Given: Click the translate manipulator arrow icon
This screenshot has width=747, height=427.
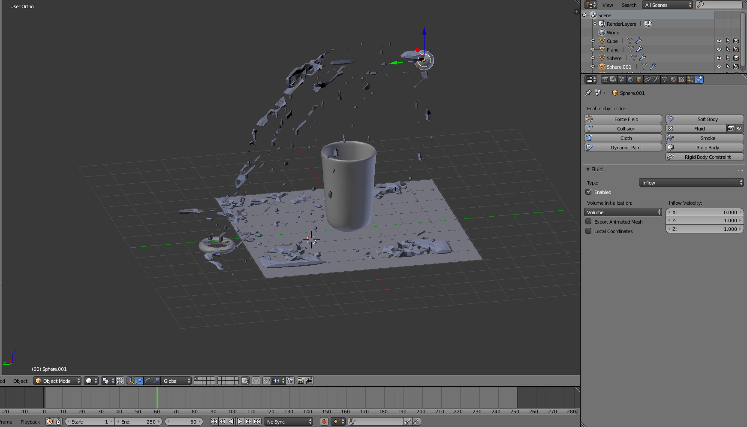Looking at the screenshot, I should pyautogui.click(x=139, y=381).
